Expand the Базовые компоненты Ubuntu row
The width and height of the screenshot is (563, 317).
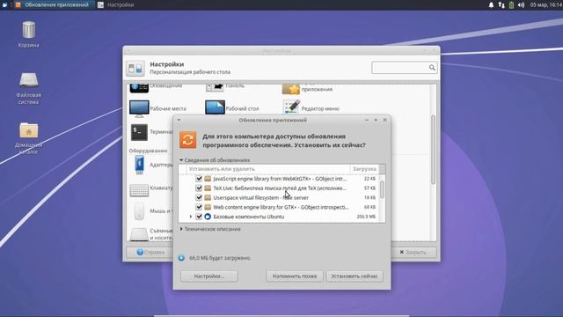[x=191, y=217]
